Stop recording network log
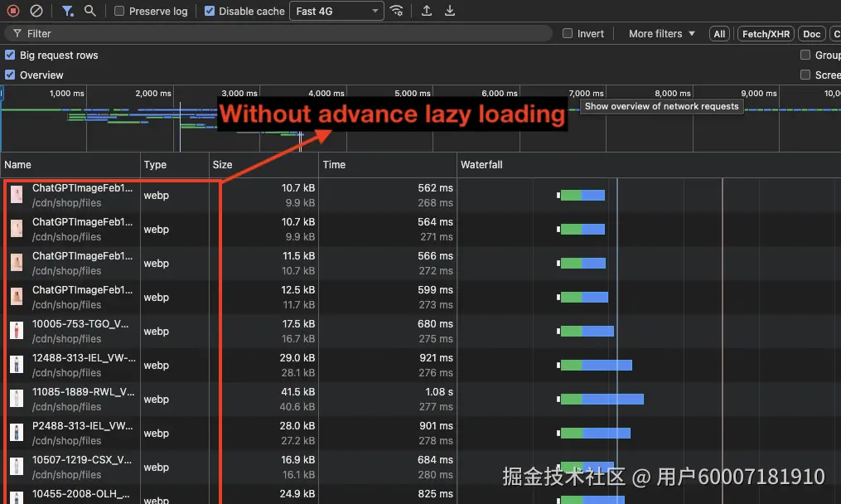841x504 pixels. pos(12,11)
